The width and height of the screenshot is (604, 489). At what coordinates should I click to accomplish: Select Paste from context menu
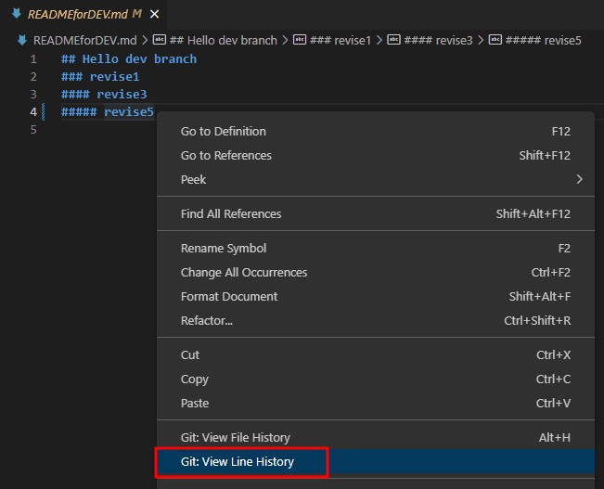pos(376,403)
